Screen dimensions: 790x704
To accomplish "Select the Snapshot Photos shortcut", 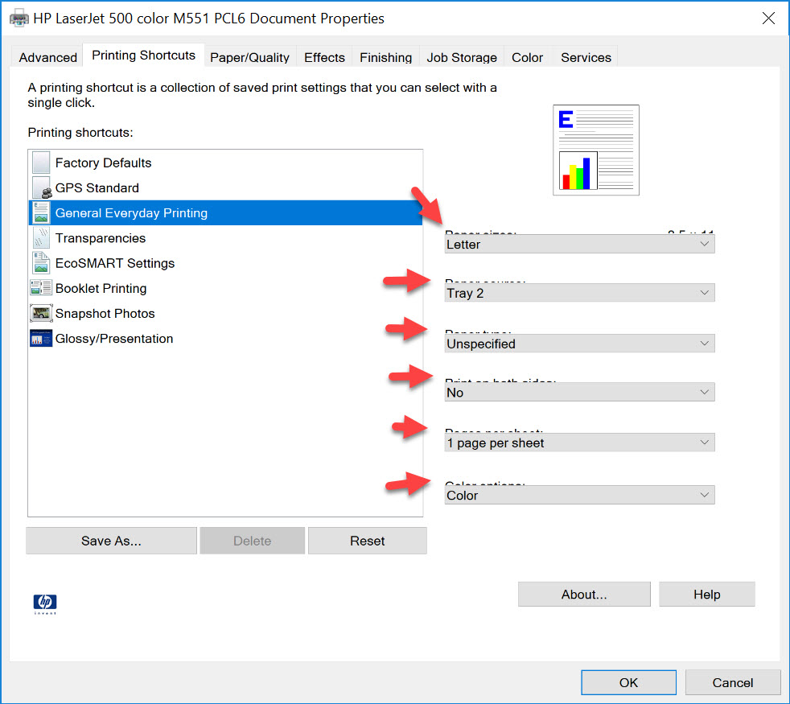I will pyautogui.click(x=225, y=314).
